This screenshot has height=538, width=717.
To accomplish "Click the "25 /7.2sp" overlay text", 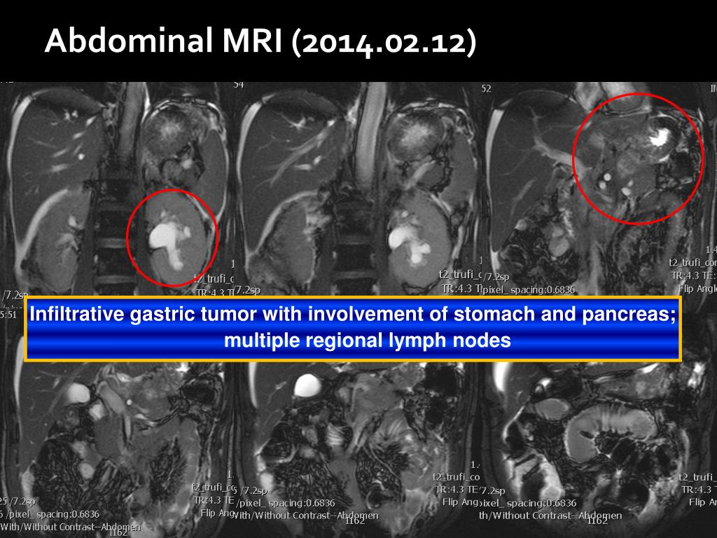I will coord(18,502).
